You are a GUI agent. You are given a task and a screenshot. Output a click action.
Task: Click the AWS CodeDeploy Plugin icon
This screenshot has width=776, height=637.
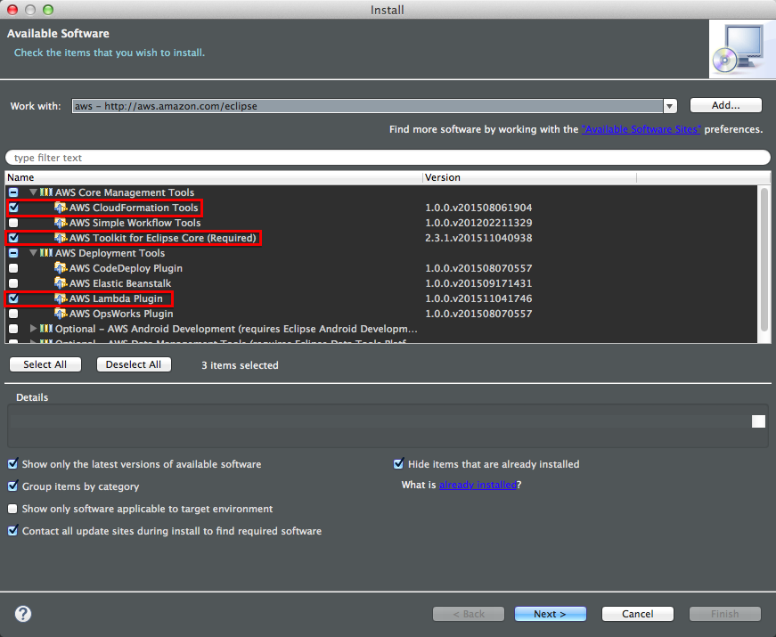(61, 268)
